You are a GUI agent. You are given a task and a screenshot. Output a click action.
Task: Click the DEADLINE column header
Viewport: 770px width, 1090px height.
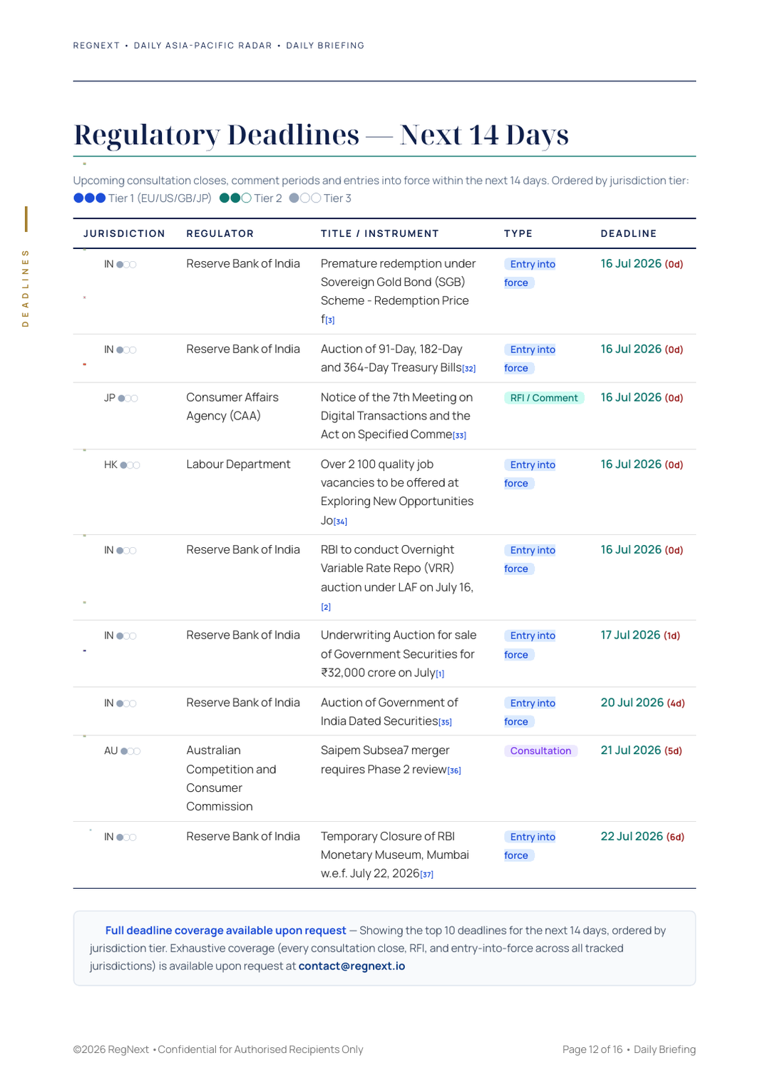pyautogui.click(x=629, y=234)
